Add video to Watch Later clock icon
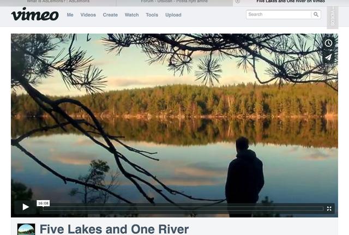 click(x=328, y=43)
